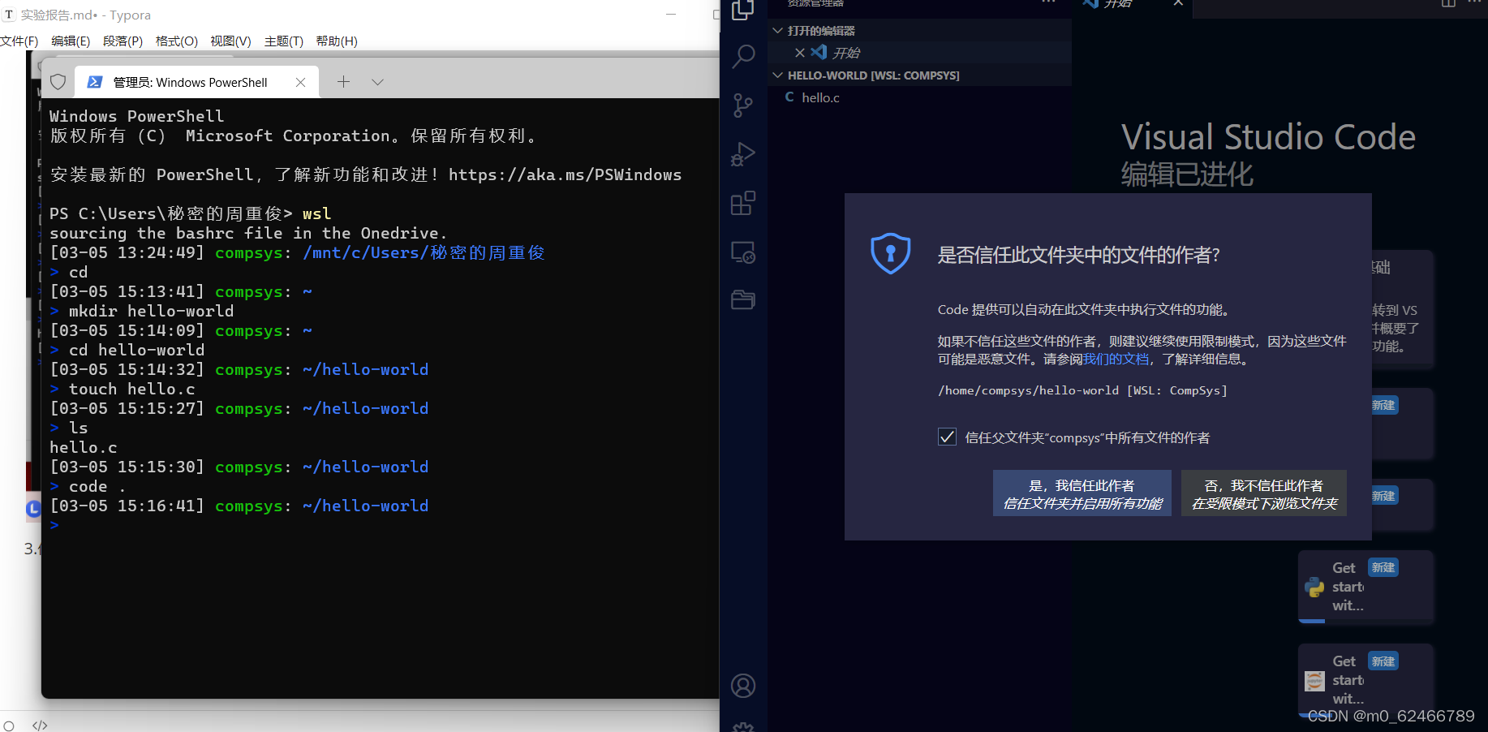Open the Run and Debug view
The height and width of the screenshot is (732, 1488).
coord(742,154)
